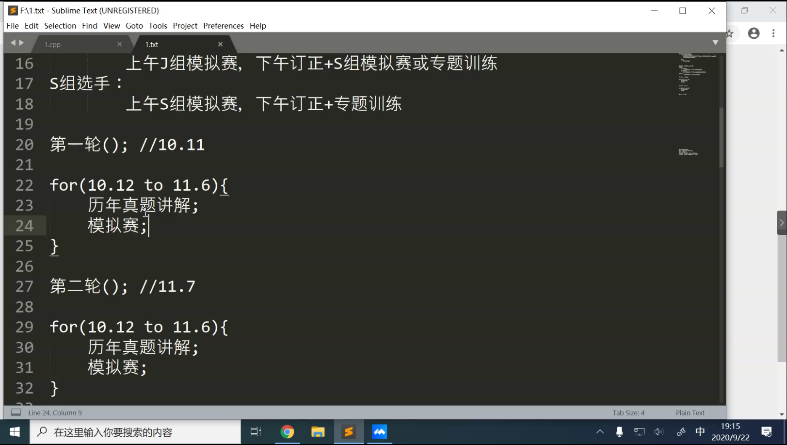787x445 pixels.
Task: Open the Project menu
Action: pyautogui.click(x=185, y=26)
